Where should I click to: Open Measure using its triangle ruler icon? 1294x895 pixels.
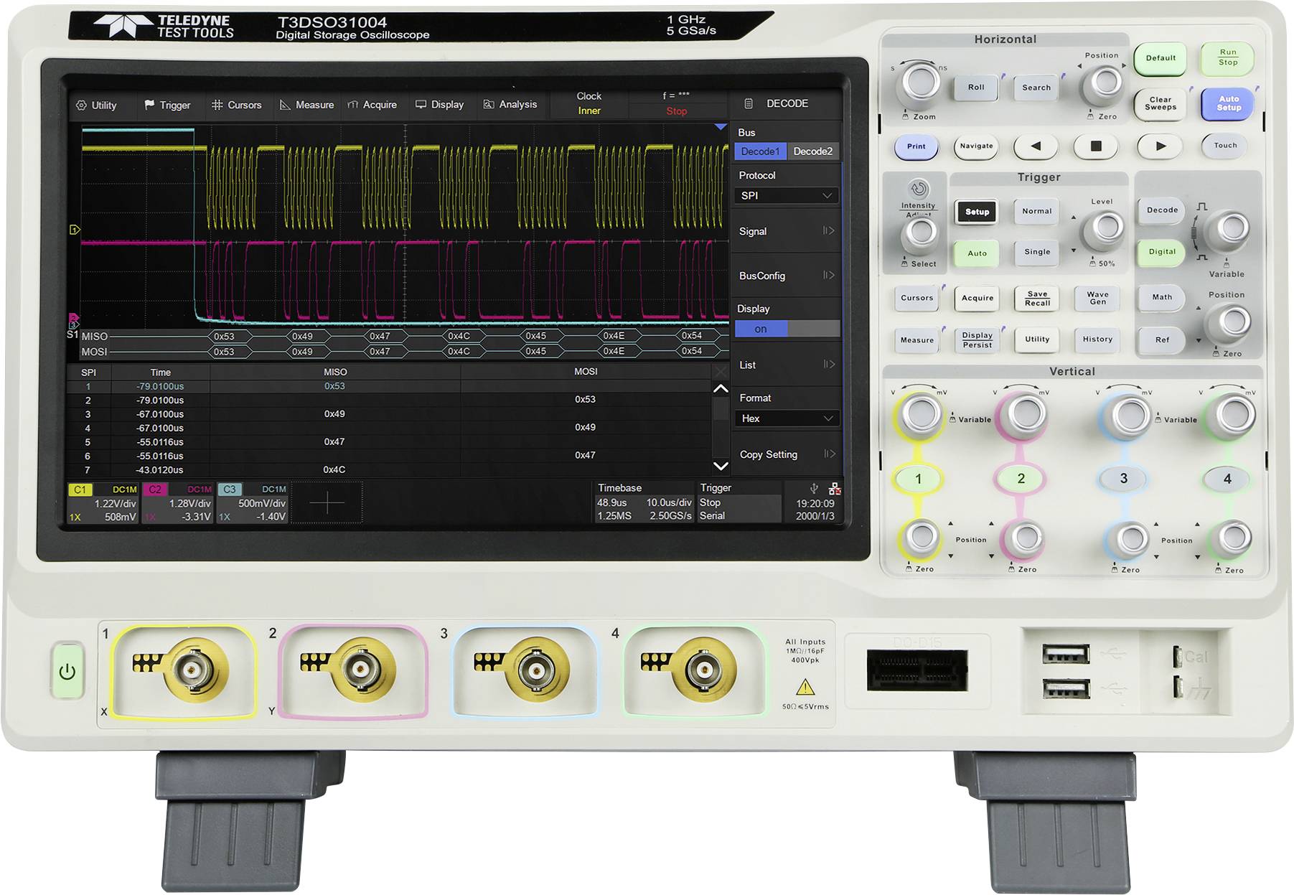point(286,104)
